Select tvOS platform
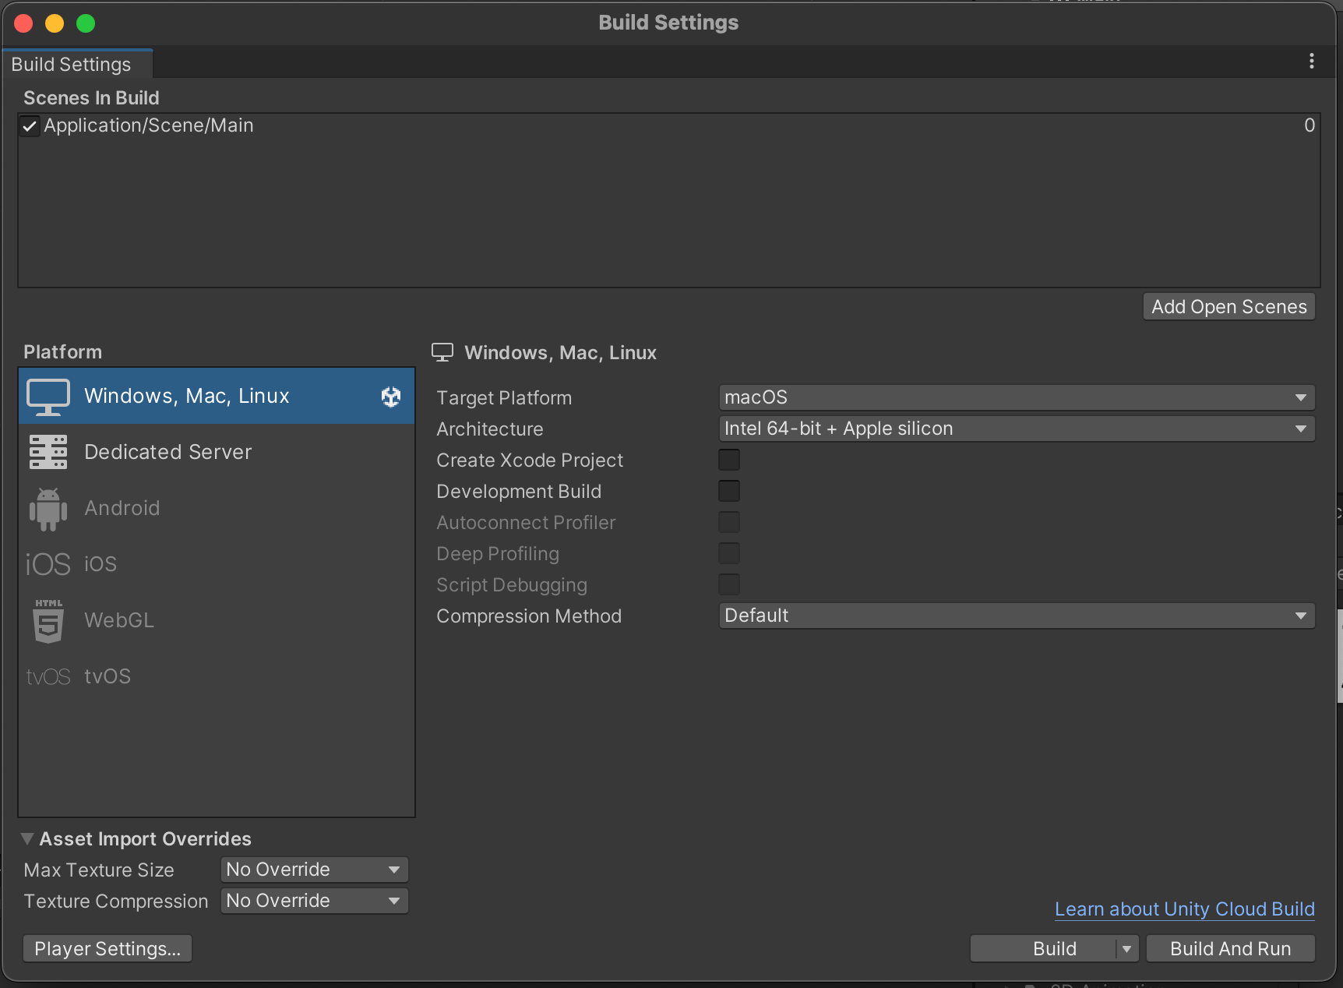The width and height of the screenshot is (1343, 988). 217,676
